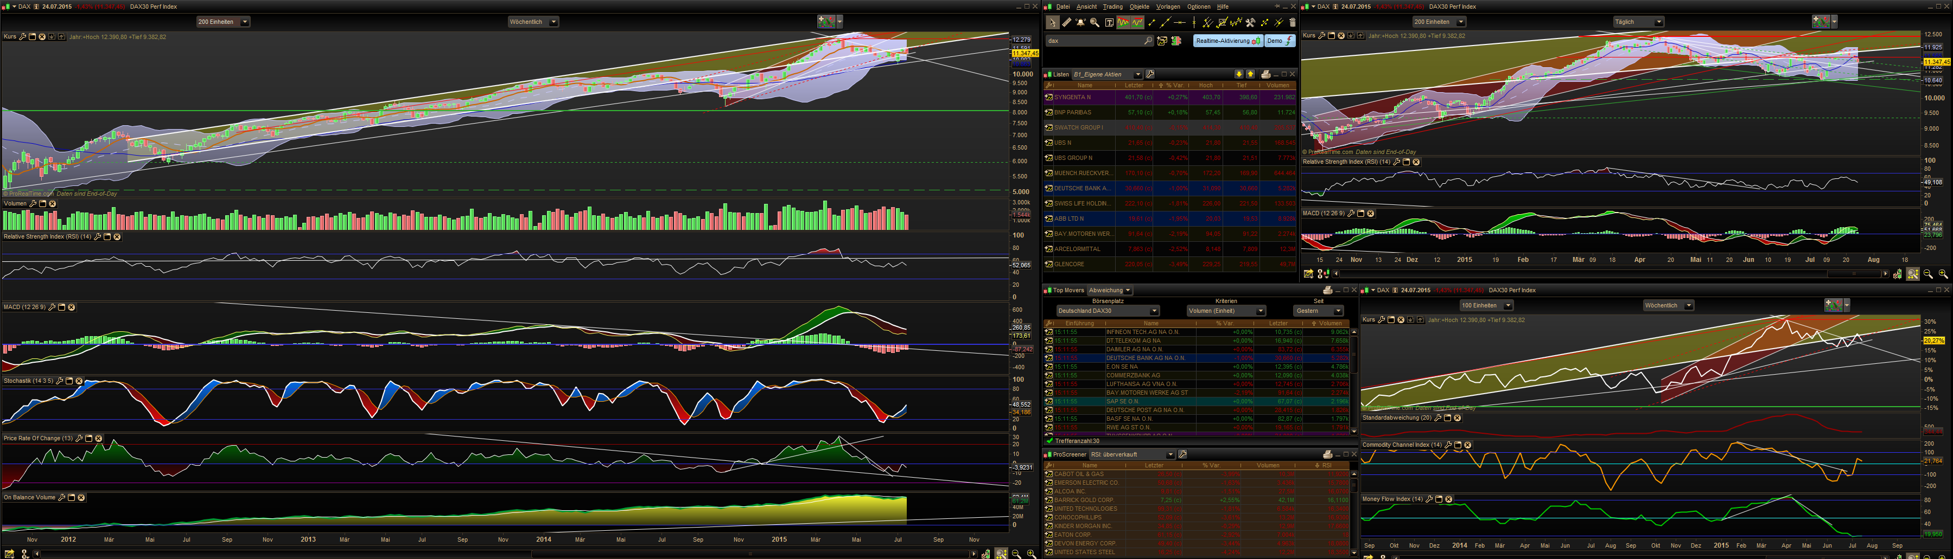Open the Objekte menu

tap(1138, 7)
